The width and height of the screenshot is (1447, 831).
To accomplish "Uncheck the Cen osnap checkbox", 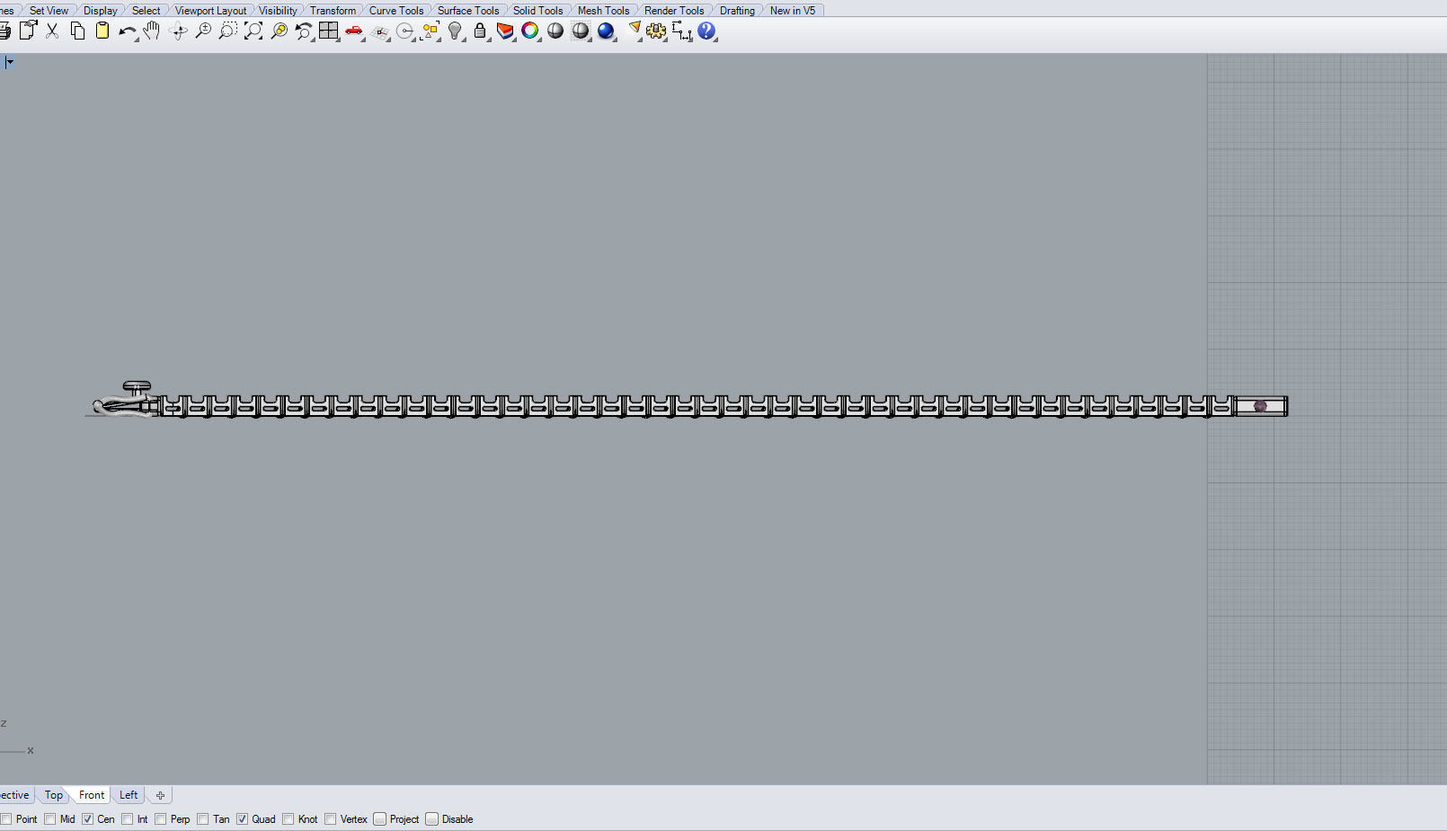I will (x=87, y=819).
